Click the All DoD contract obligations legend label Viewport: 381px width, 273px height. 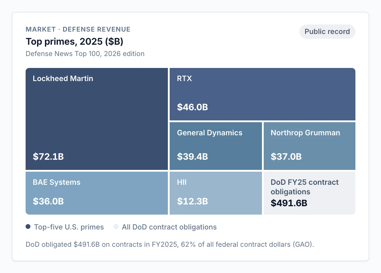(169, 227)
